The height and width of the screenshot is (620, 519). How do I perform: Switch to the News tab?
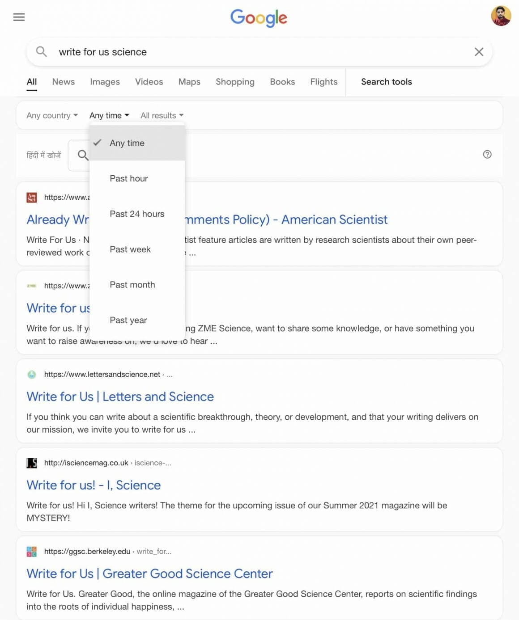click(63, 82)
